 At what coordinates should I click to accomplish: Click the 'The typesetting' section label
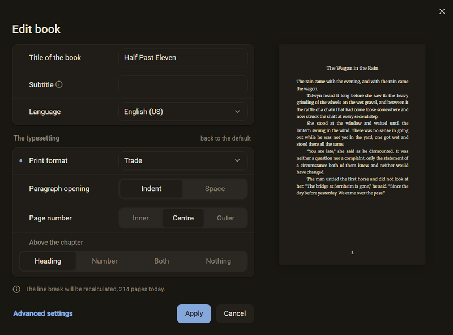click(x=36, y=138)
